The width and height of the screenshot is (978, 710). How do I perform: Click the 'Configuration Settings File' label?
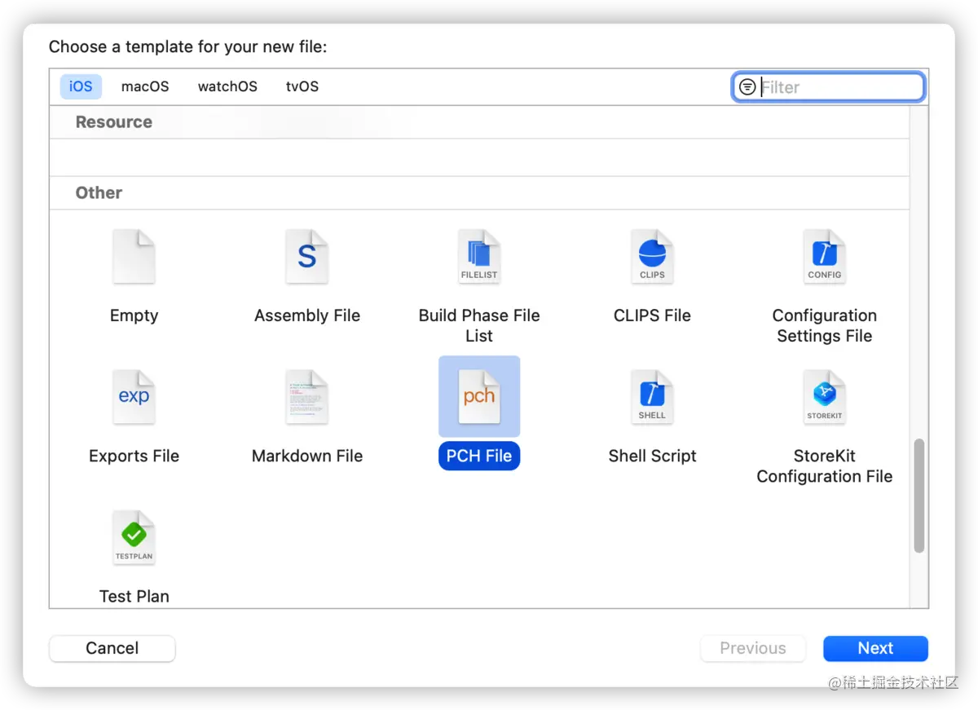[x=825, y=325]
